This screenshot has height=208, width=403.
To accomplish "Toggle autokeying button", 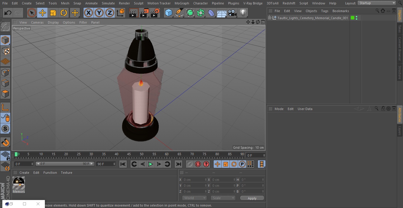I will pyautogui.click(x=198, y=164).
